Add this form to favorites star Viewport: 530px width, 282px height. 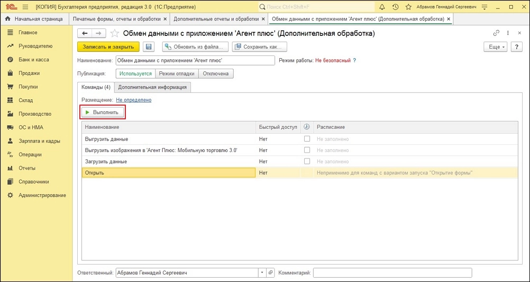coord(115,33)
